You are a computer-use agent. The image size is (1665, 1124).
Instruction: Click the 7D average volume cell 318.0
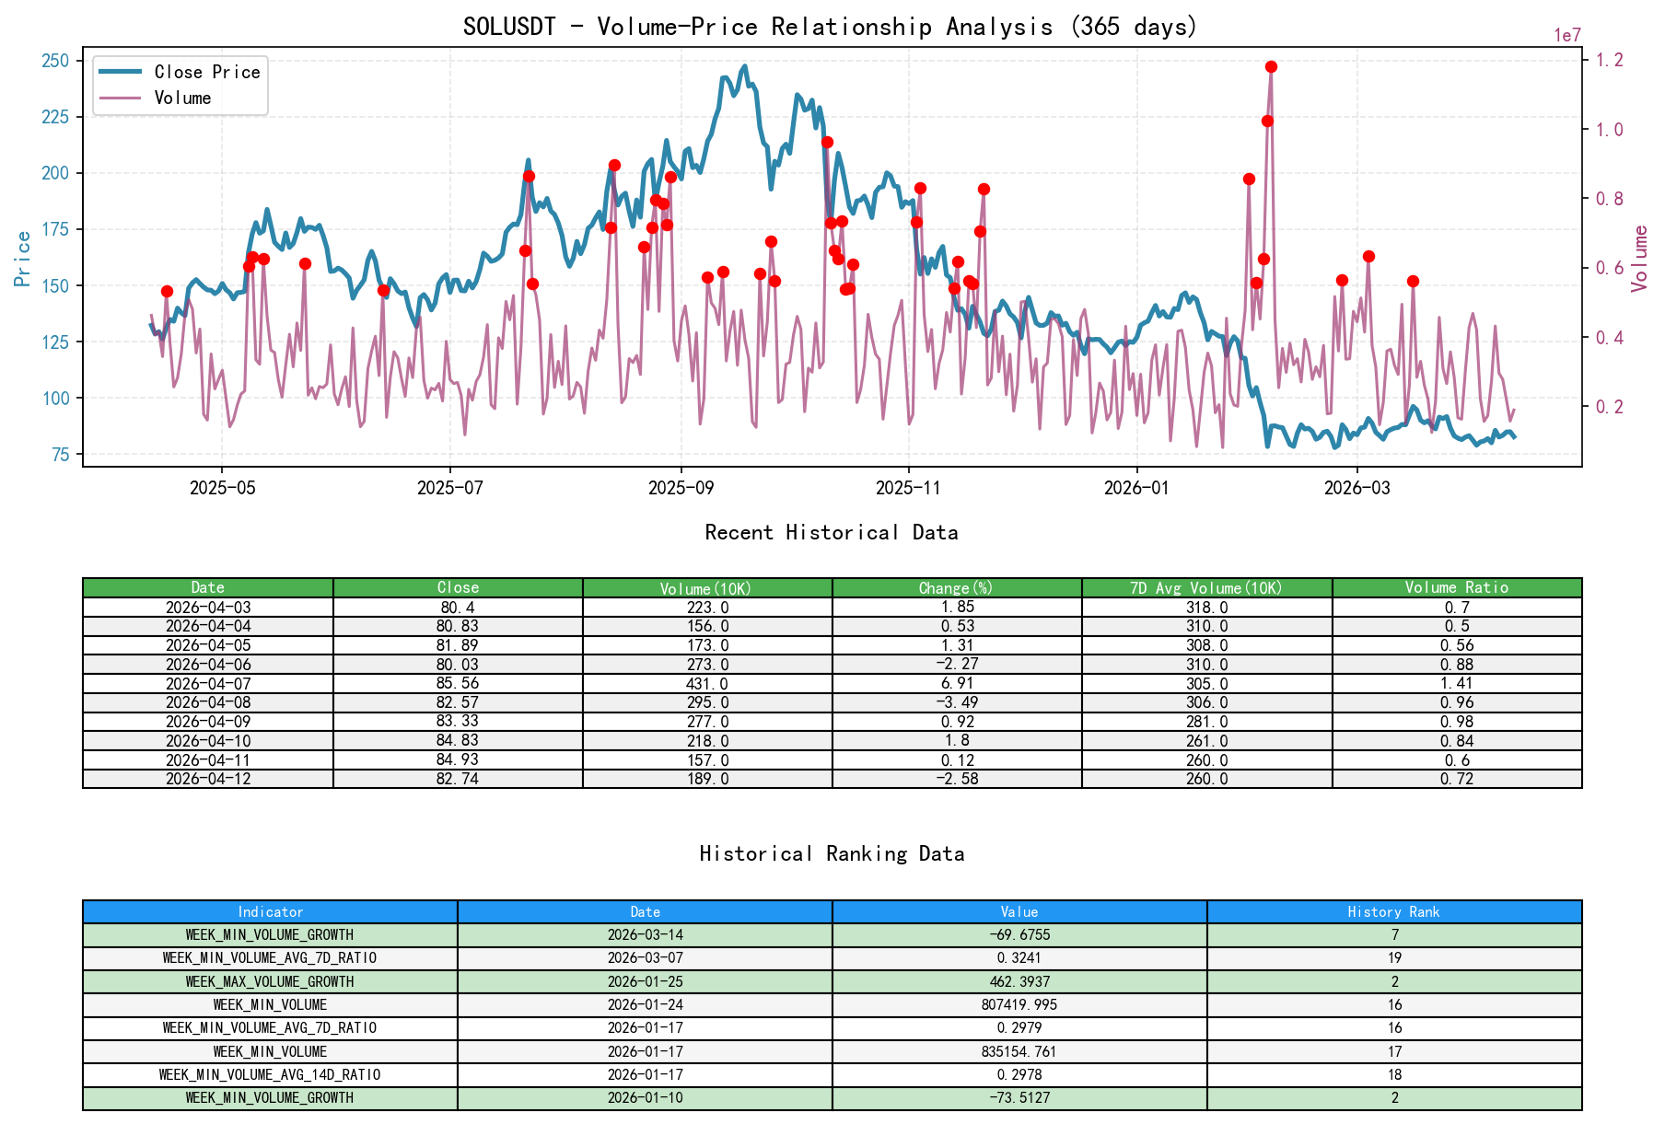tap(1207, 608)
